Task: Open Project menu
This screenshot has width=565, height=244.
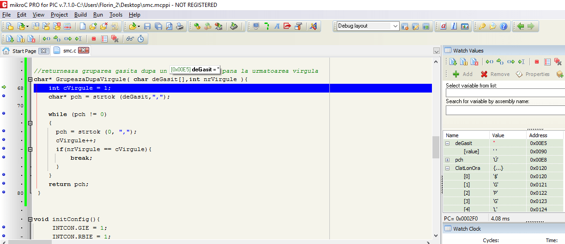Action: pyautogui.click(x=59, y=15)
